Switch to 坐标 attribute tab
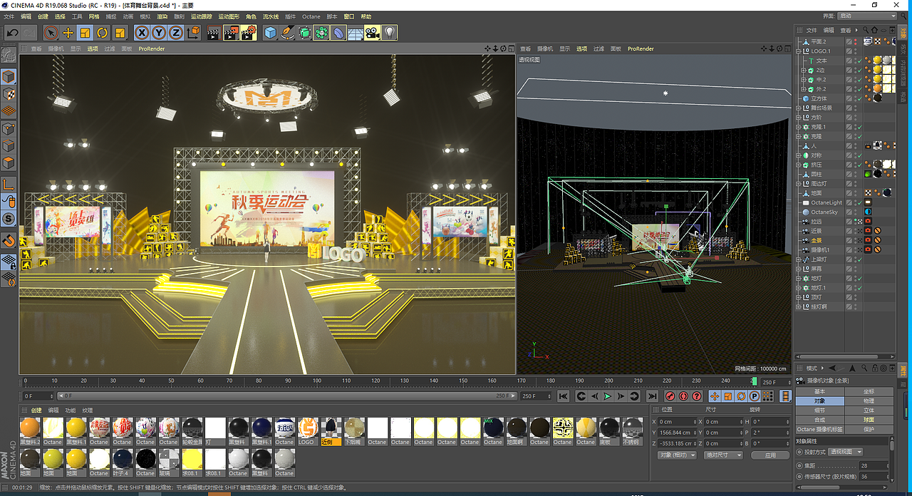 tap(869, 392)
